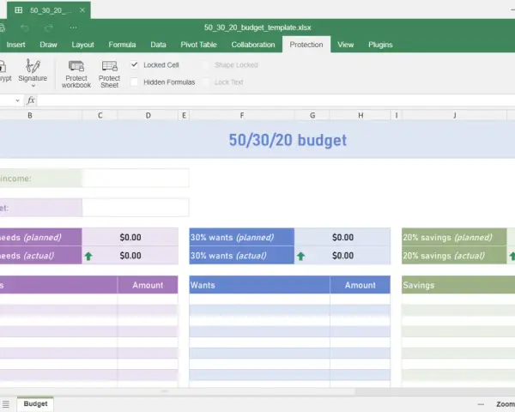
Task: Click the Wants table header
Action: pos(259,285)
